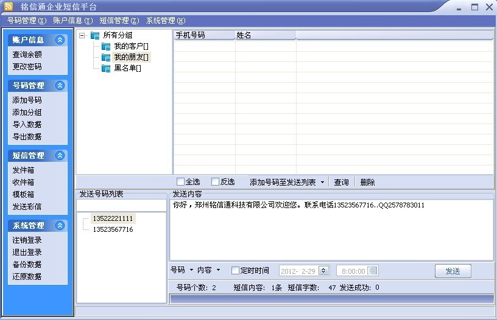The width and height of the screenshot is (497, 320).
Task: Select the 我的朋友[] group
Action: (131, 57)
